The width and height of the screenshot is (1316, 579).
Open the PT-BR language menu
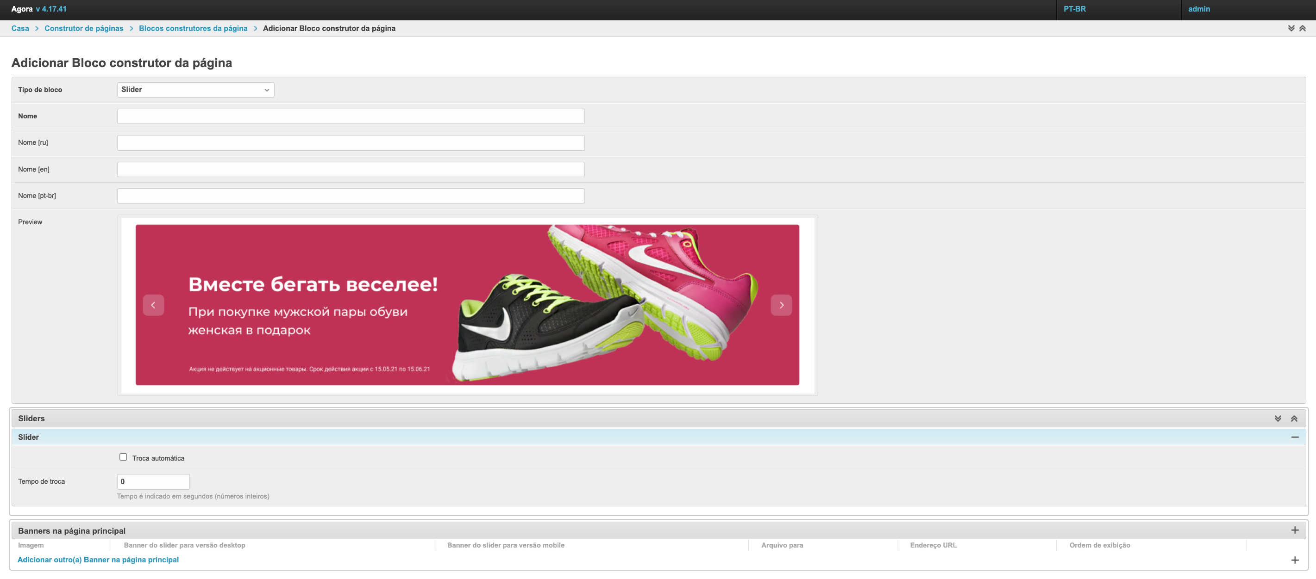1074,9
